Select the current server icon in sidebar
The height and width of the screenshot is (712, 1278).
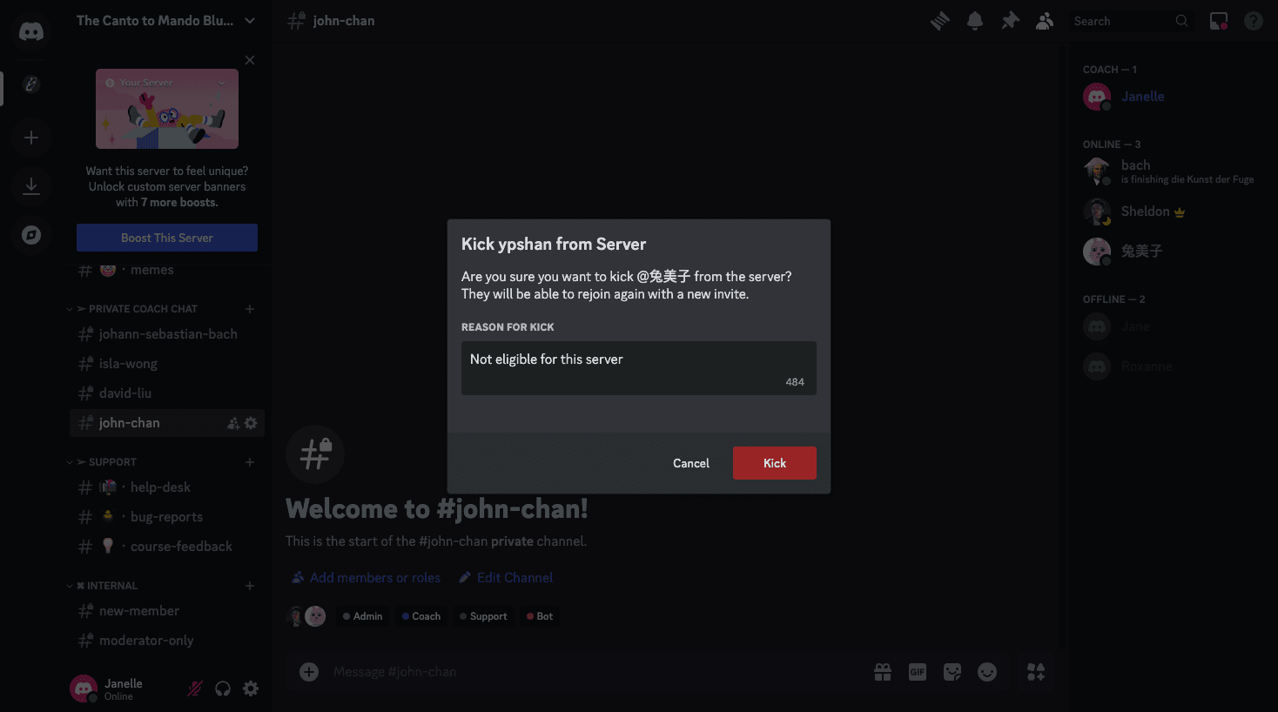[31, 84]
